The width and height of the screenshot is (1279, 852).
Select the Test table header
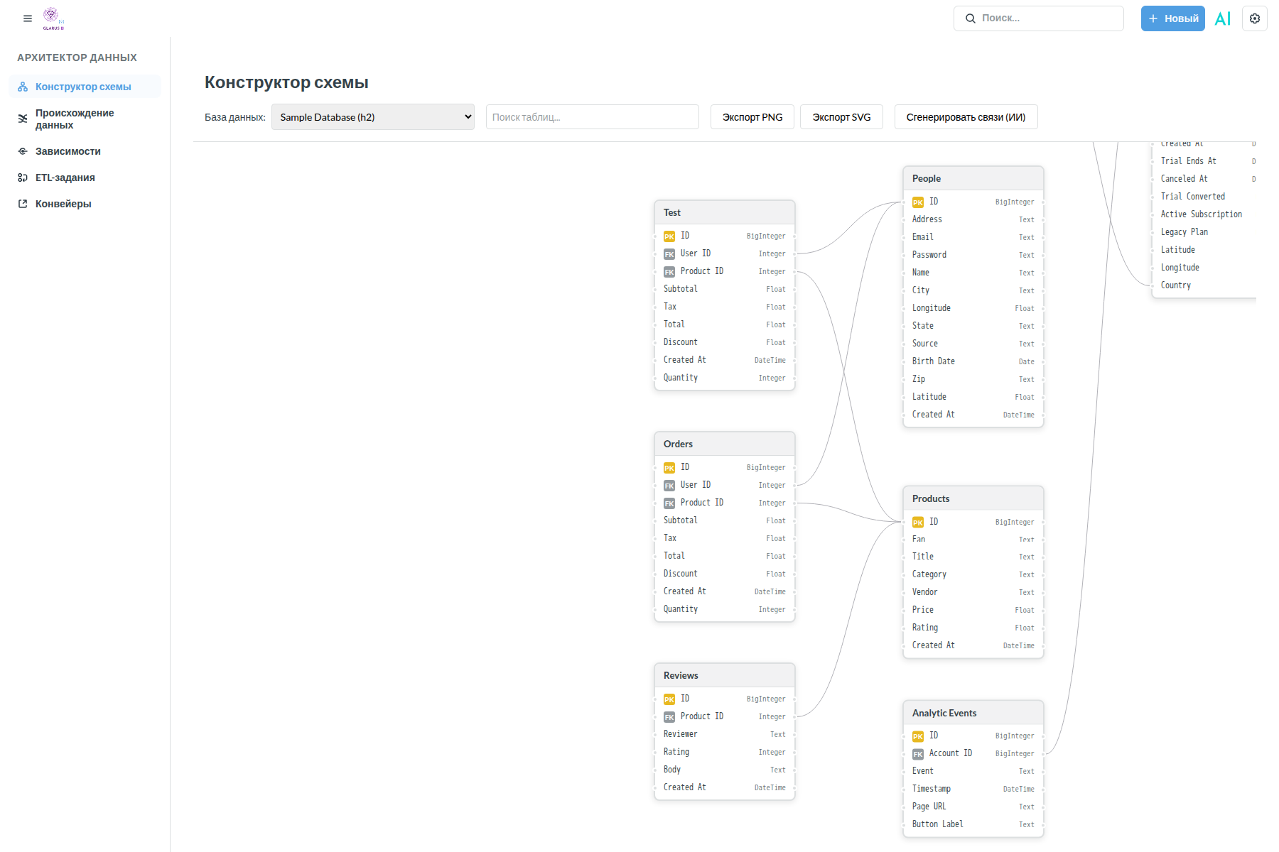(725, 212)
